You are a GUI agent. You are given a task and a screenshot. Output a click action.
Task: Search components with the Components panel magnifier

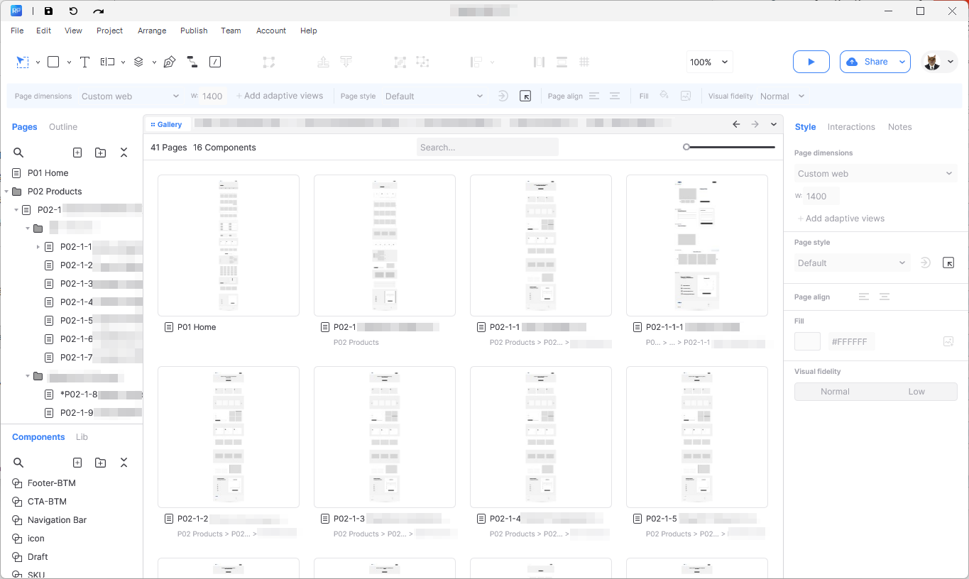(18, 463)
